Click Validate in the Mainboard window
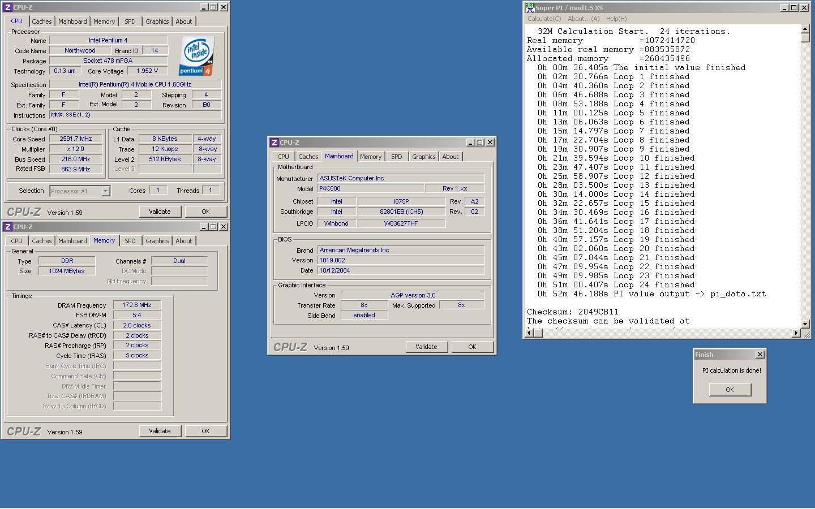The image size is (815, 509). [426, 347]
